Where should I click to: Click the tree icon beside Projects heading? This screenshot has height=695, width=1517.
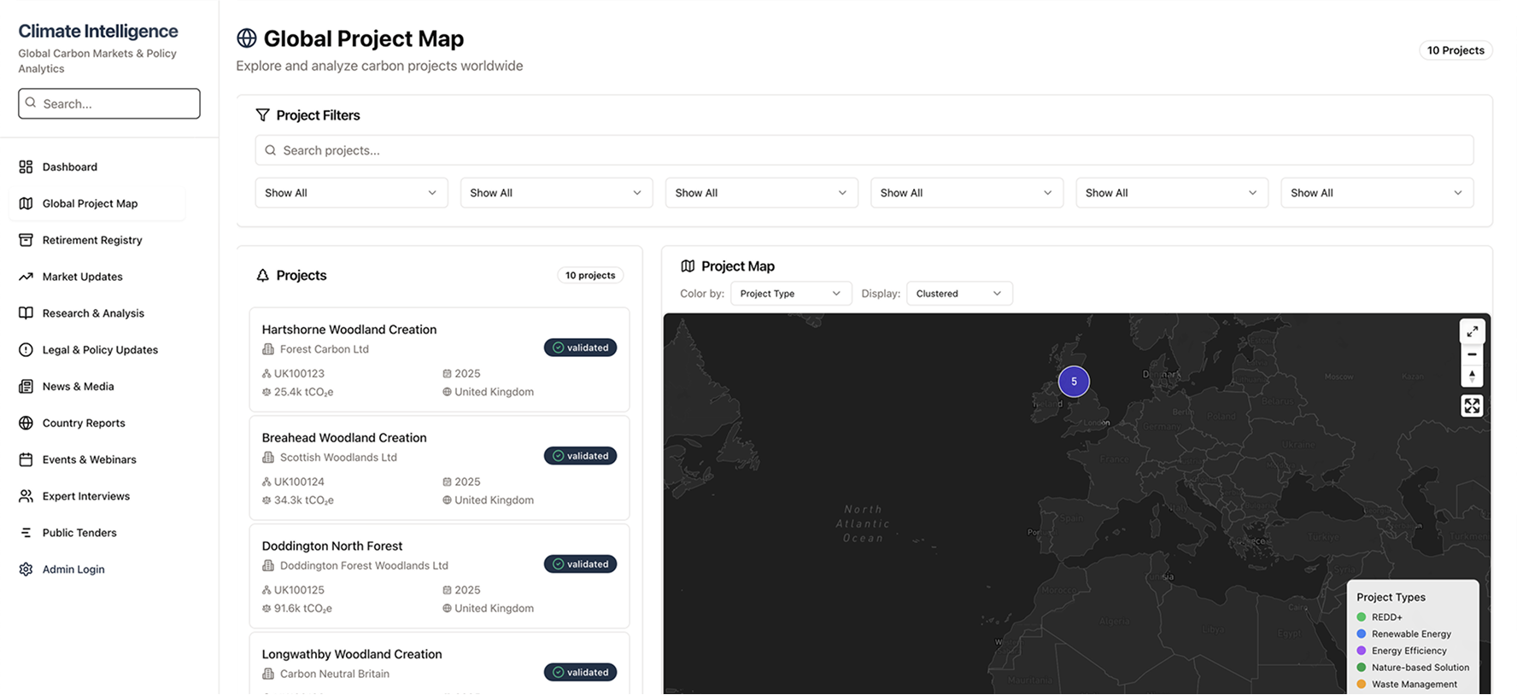click(262, 275)
